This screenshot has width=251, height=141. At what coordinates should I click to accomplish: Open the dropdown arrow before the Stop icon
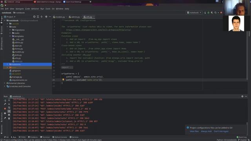point(218,13)
